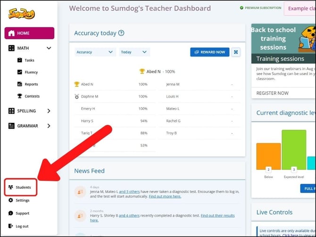Click the Premium Subscription check icon
Image resolution: width=316 pixels, height=237 pixels.
241,8
